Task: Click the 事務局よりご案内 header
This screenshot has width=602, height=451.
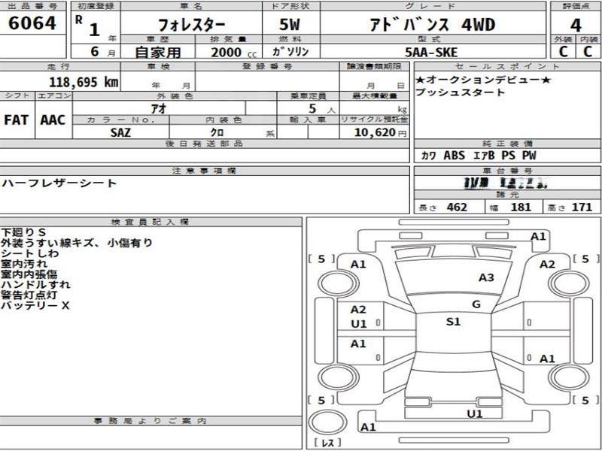Action: coord(150,421)
